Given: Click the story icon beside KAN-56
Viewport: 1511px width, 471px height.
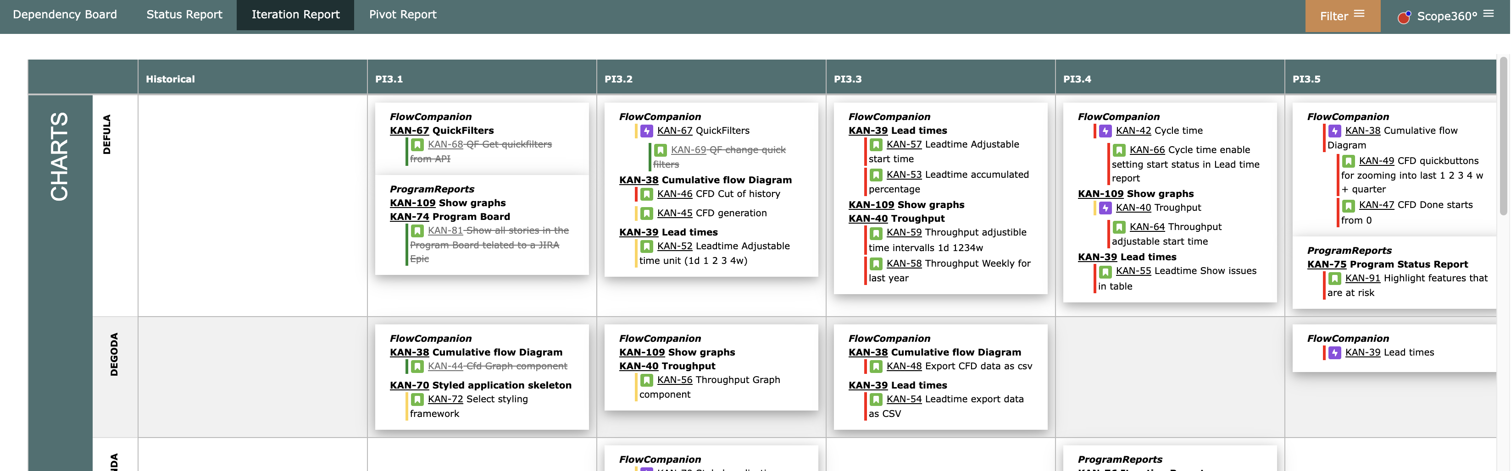Looking at the screenshot, I should tap(647, 380).
